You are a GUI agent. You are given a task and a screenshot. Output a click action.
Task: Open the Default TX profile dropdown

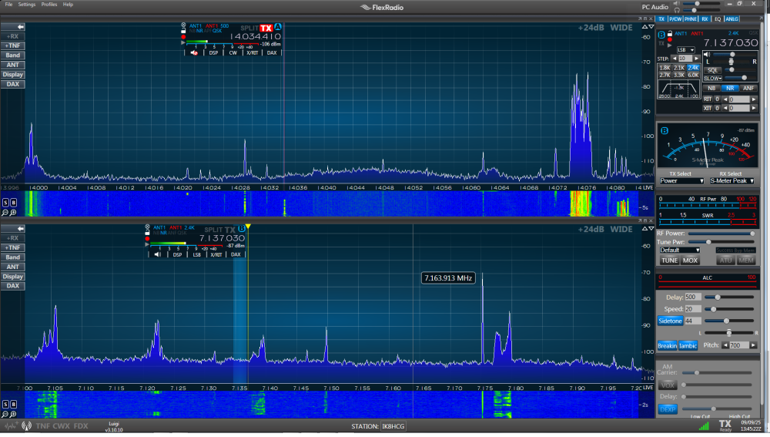679,250
